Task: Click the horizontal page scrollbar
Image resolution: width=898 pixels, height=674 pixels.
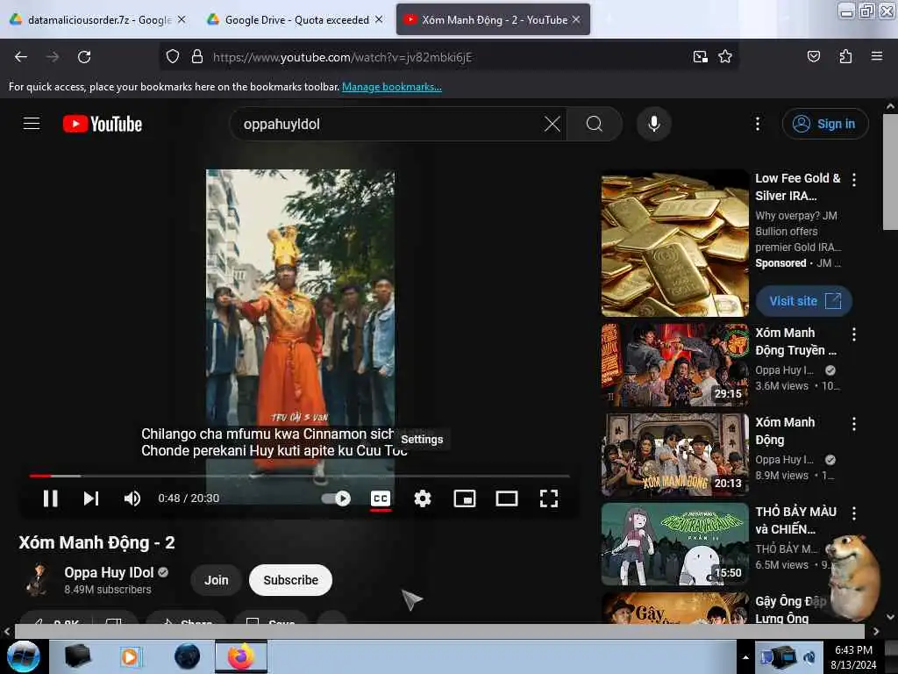Action: tap(439, 631)
